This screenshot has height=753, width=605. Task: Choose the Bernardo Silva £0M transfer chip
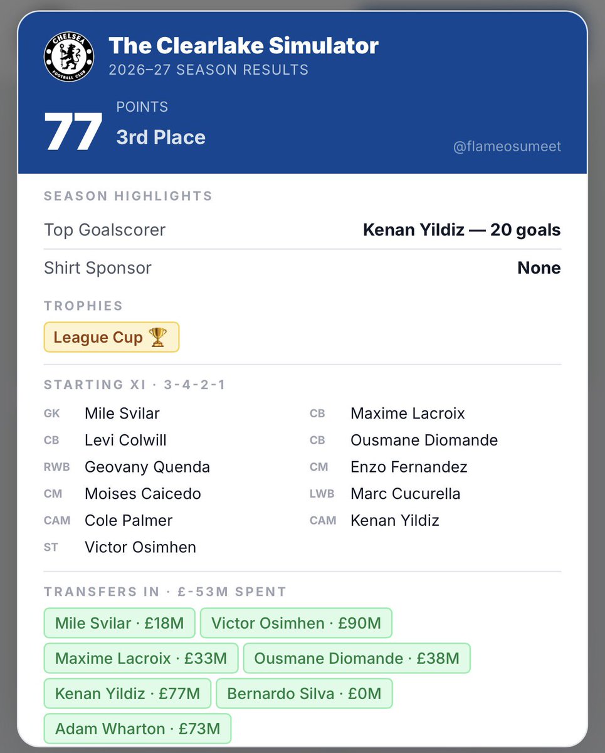304,693
